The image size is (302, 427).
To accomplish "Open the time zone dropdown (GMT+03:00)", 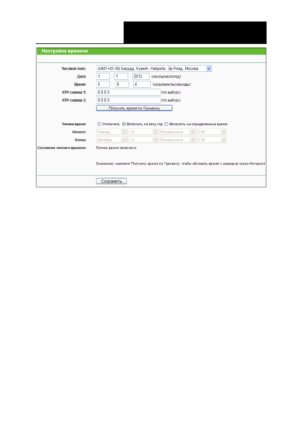I will [x=154, y=69].
